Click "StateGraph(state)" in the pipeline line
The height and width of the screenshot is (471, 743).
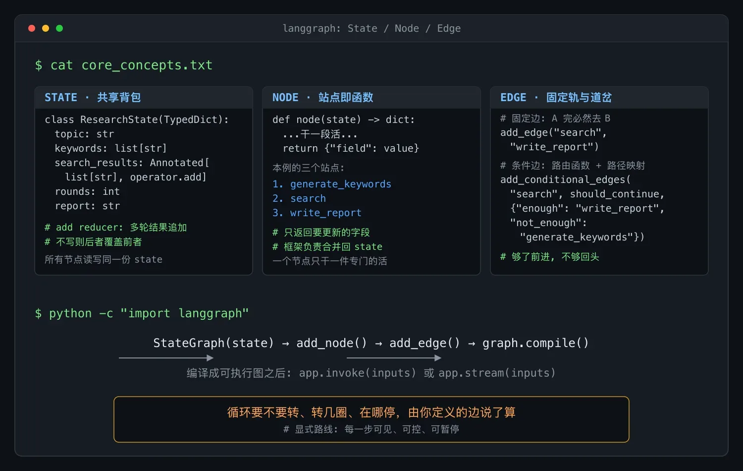click(x=213, y=343)
